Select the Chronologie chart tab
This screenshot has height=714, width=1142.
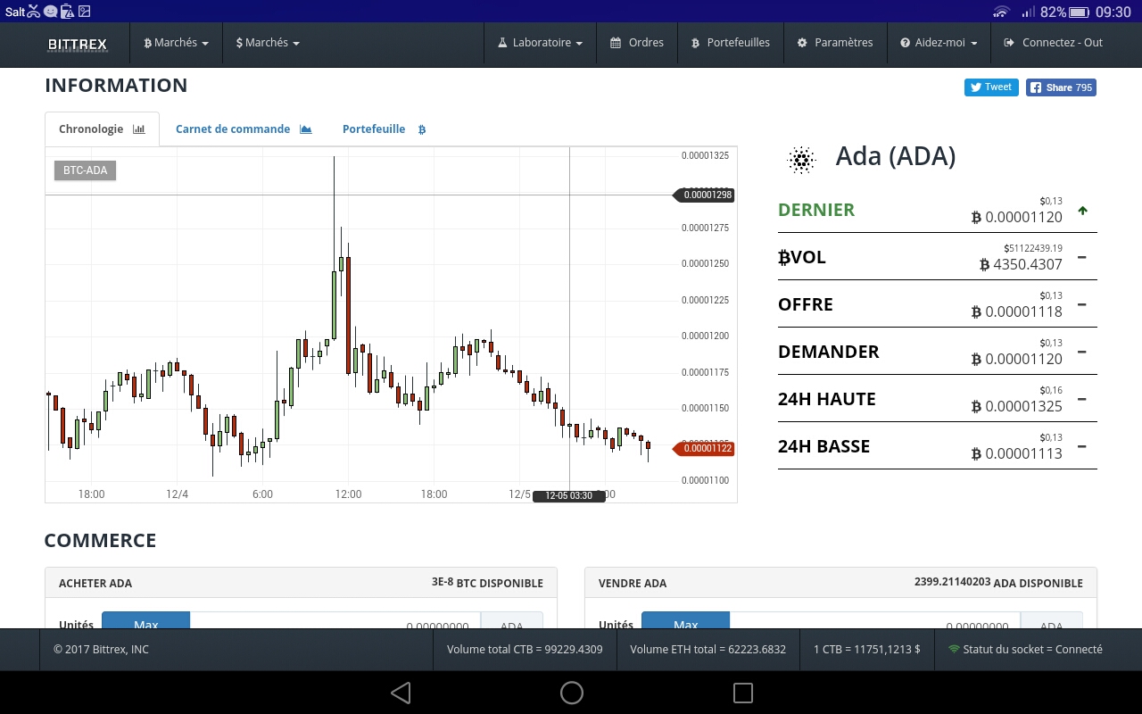click(x=102, y=129)
